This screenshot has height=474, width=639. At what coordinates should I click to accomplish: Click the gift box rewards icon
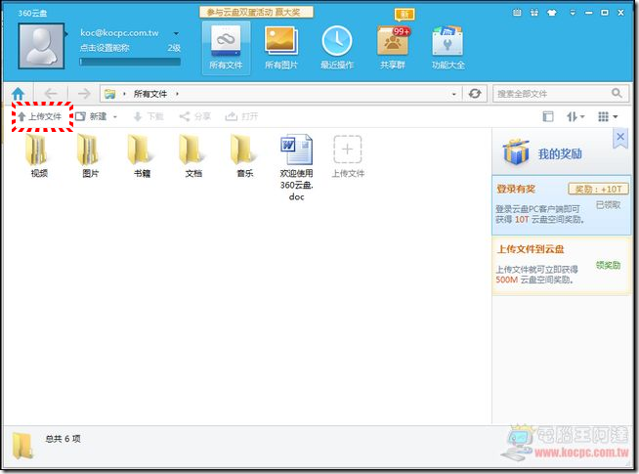516,152
